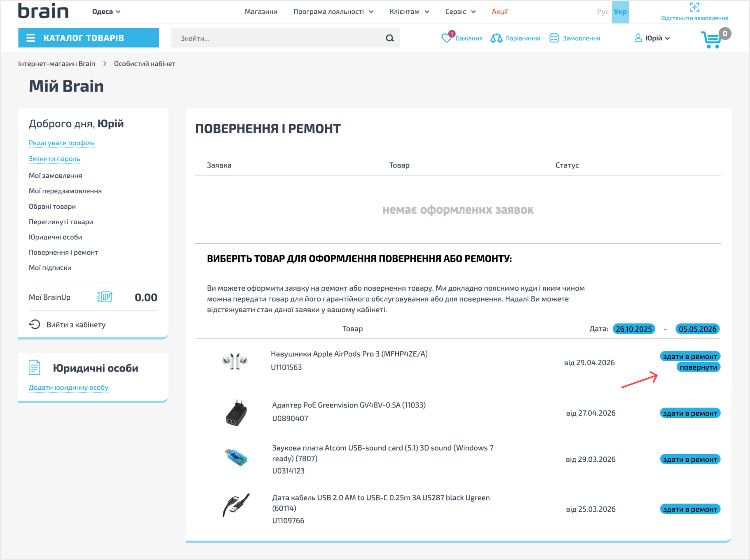This screenshot has height=560, width=750.
Task: Click Інтернет-магазин Brain breadcrumb
Action: [x=56, y=64]
